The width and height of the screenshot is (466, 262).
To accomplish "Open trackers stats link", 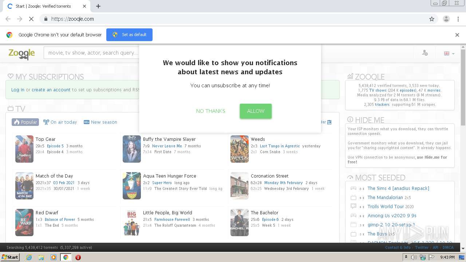I will [382, 104].
